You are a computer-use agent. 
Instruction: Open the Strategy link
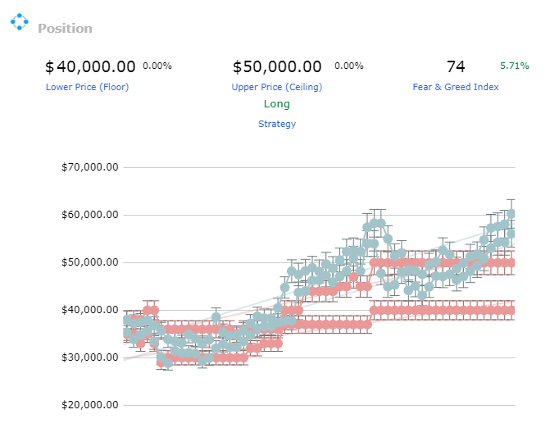pyautogui.click(x=277, y=124)
